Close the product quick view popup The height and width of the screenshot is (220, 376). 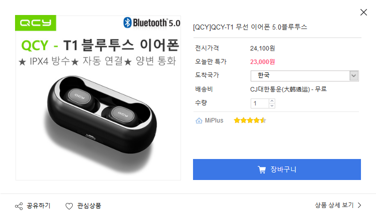(363, 12)
